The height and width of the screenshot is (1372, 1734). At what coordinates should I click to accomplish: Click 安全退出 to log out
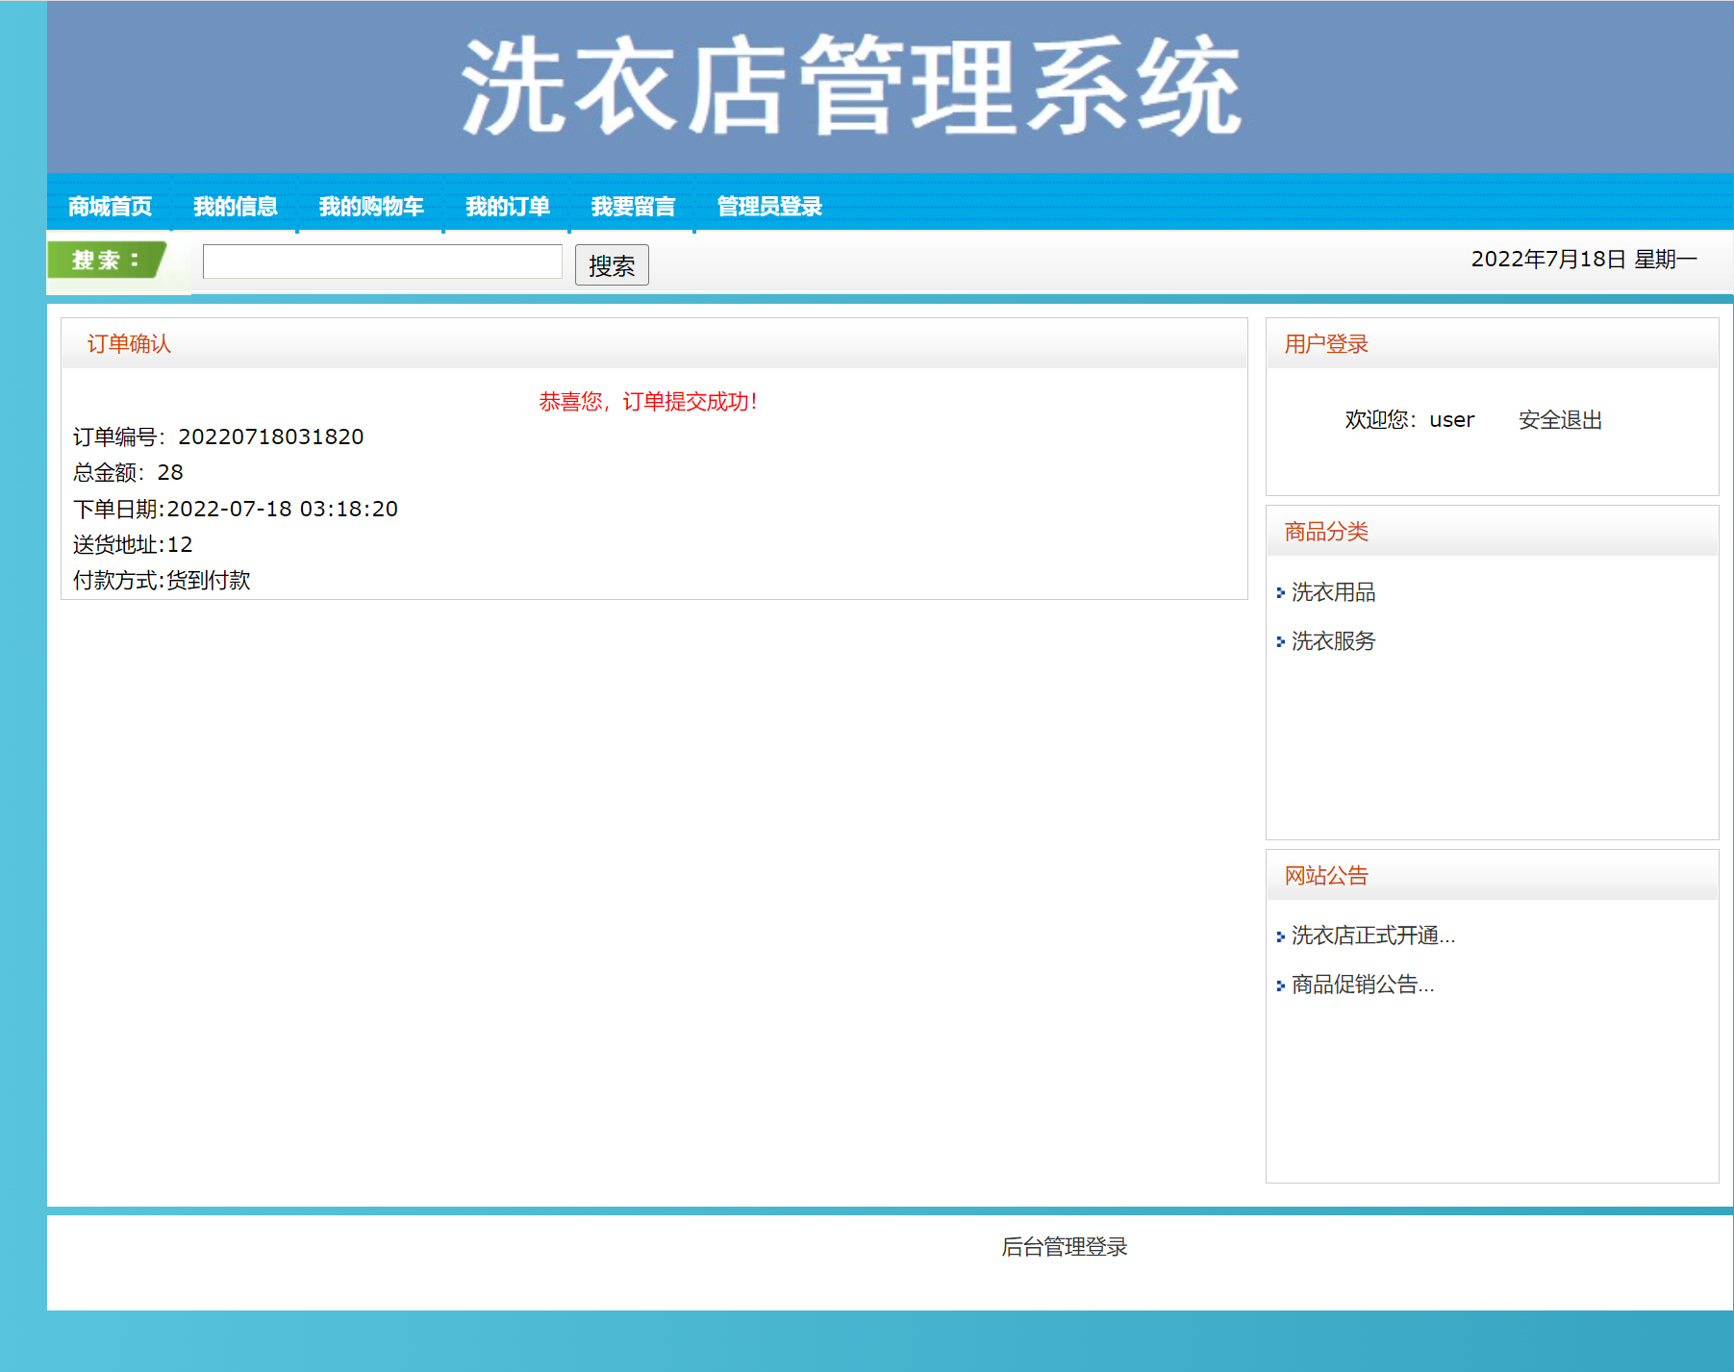point(1558,420)
